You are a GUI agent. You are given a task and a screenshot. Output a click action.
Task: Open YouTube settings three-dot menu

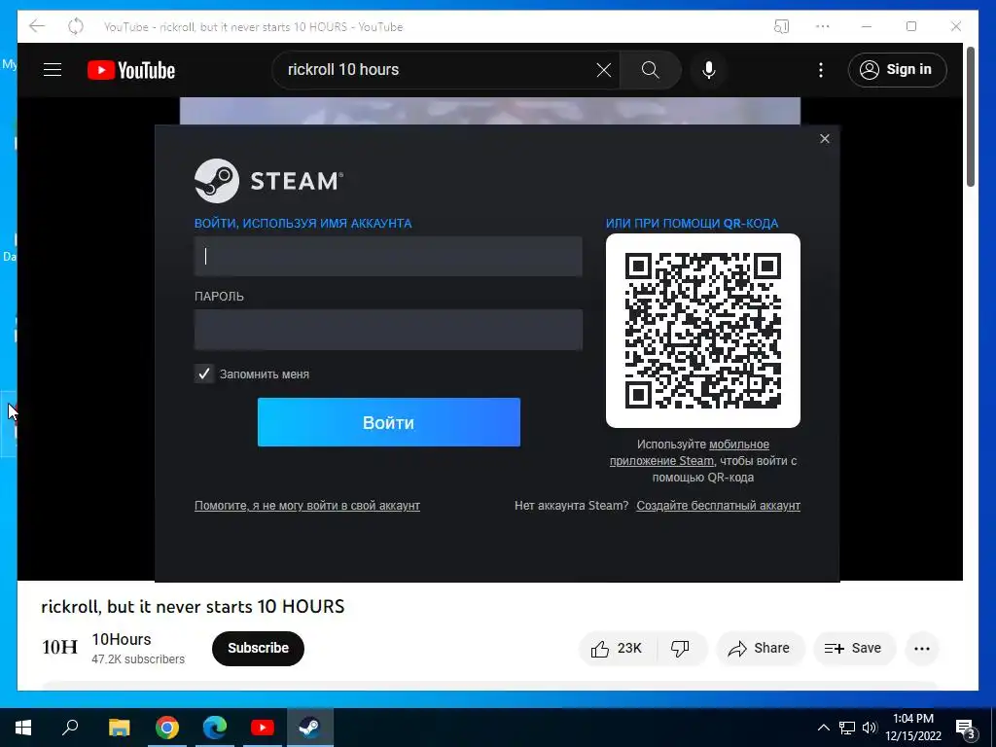[821, 70]
